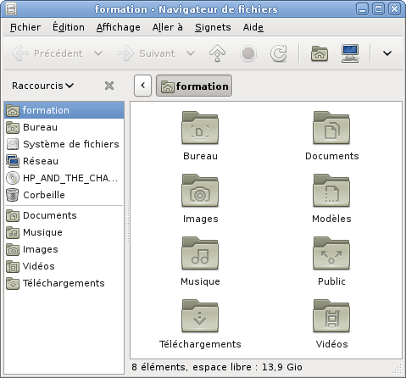Click the Stop loading icon
The image size is (406, 378).
[248, 53]
